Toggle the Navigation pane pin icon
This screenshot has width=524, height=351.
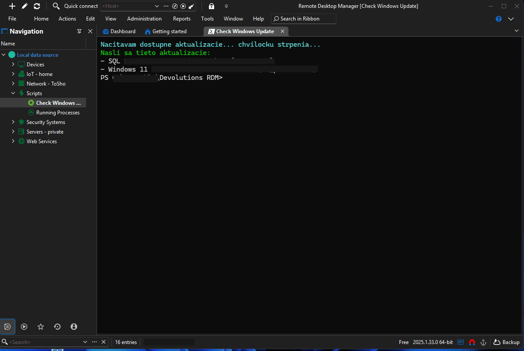[79, 31]
